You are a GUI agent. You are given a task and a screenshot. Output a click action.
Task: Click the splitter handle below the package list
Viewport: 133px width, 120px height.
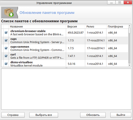click(x=66, y=68)
